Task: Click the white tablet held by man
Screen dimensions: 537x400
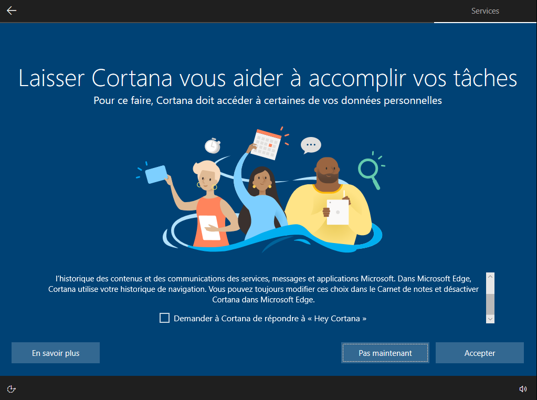Action: tap(338, 212)
